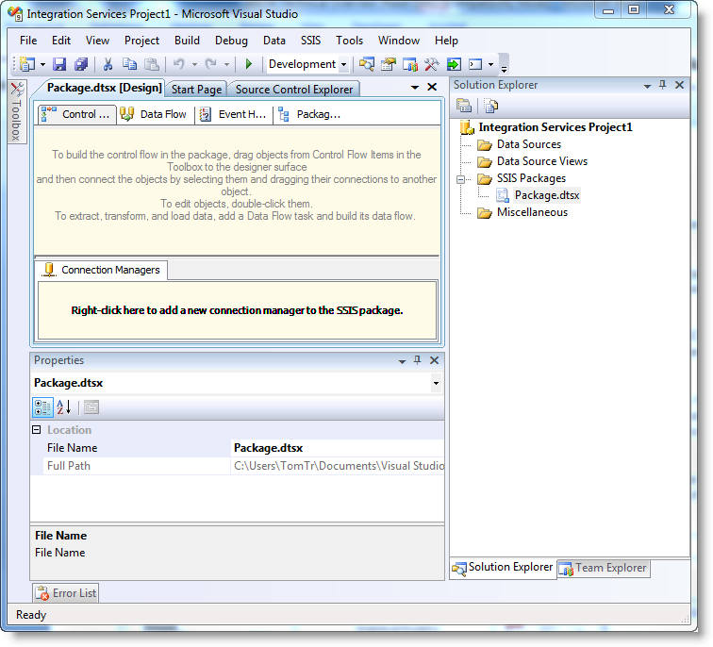Open the Toolbox side panel
Screen dimensions: 713x647
coord(17,112)
